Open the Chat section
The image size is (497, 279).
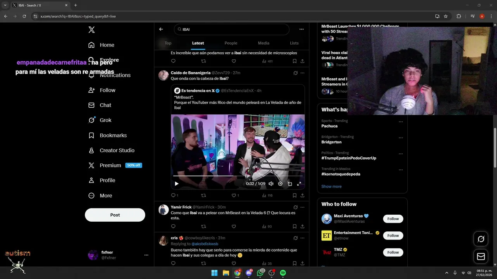[100, 105]
